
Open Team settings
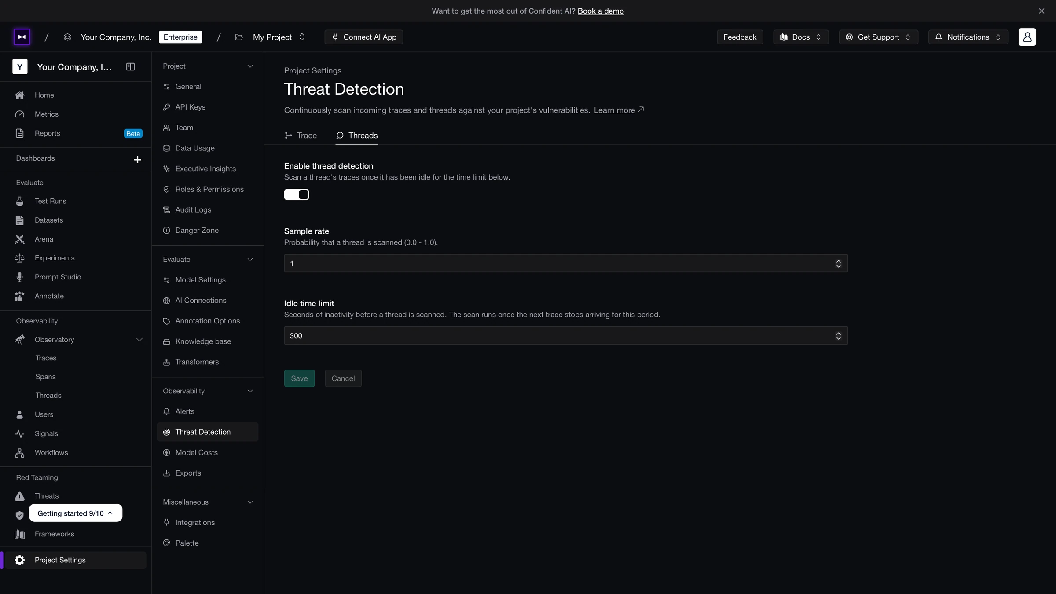208,128
